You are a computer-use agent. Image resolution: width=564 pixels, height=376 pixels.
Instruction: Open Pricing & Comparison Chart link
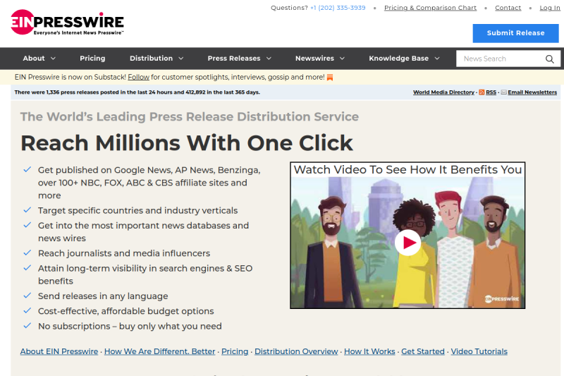pyautogui.click(x=430, y=8)
